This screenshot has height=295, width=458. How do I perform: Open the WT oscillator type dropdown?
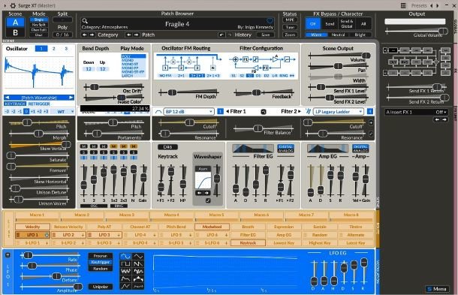[x=62, y=112]
